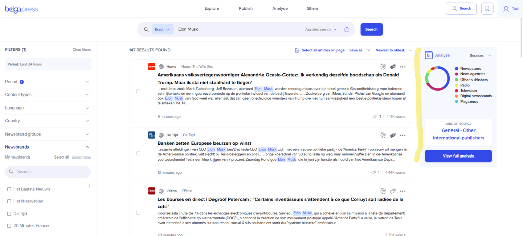
Task: Click the Select all articles checkbox icon
Action: (297, 50)
